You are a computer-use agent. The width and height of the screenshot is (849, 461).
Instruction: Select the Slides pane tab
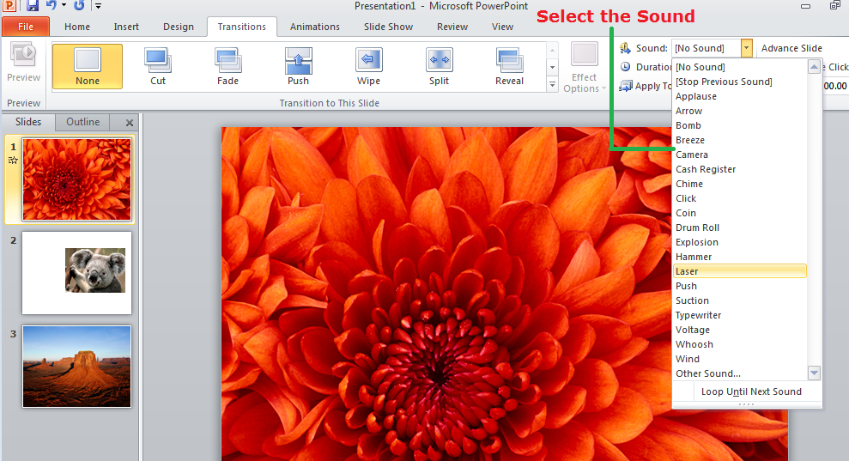[x=28, y=122]
